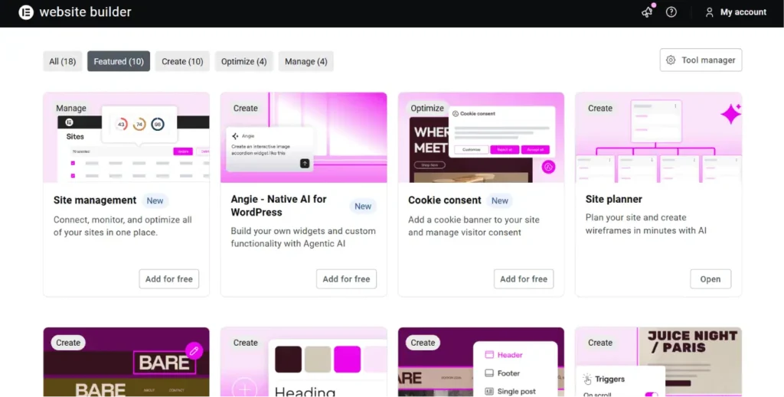Click the Footer layout icon
Image resolution: width=784 pixels, height=397 pixels.
coord(489,373)
